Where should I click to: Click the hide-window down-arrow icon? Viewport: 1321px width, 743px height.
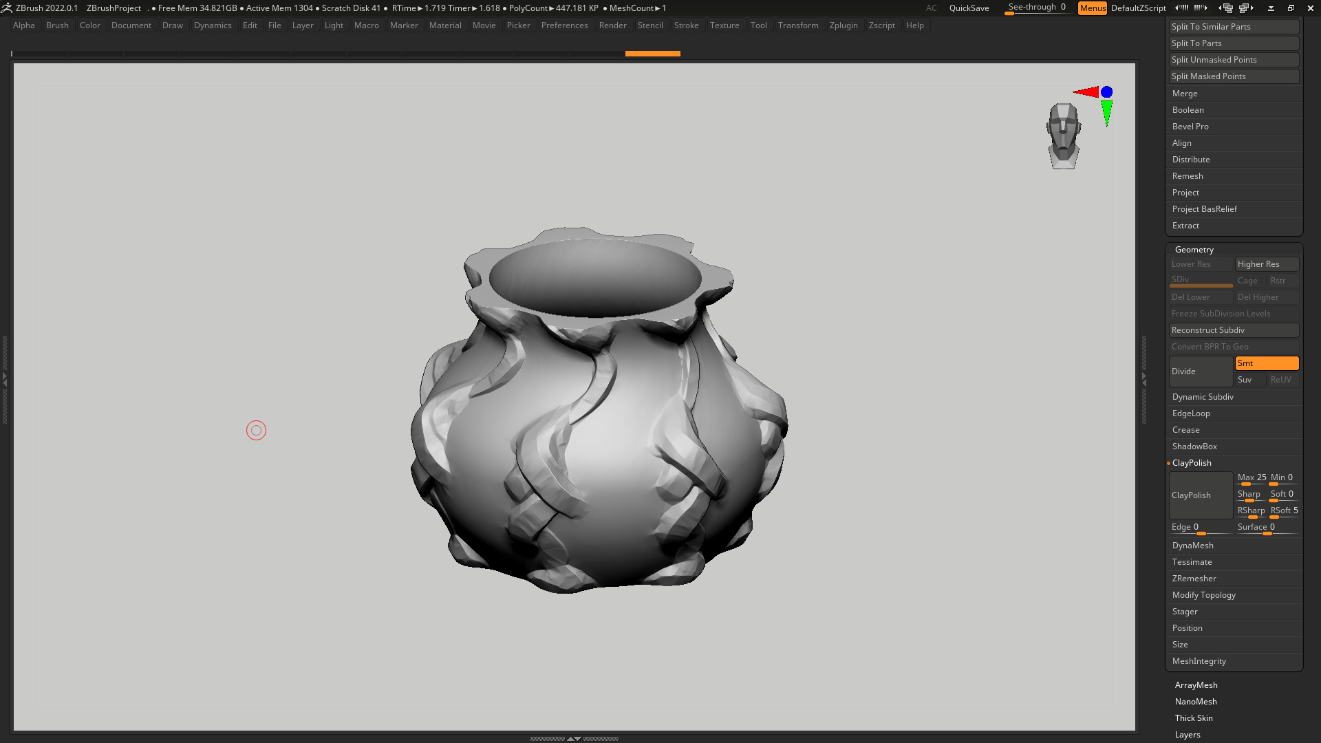coord(1271,8)
